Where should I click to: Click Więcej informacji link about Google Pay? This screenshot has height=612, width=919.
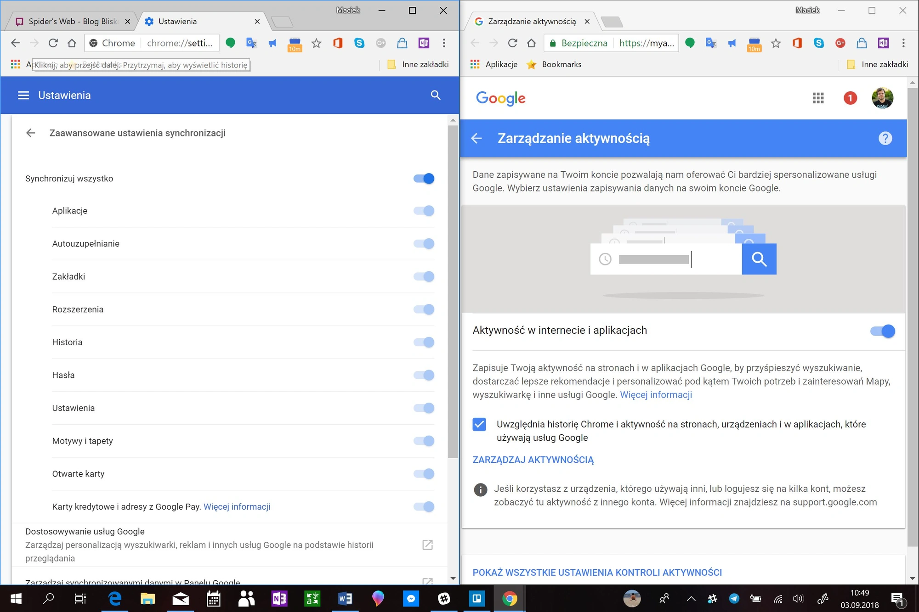(x=237, y=507)
